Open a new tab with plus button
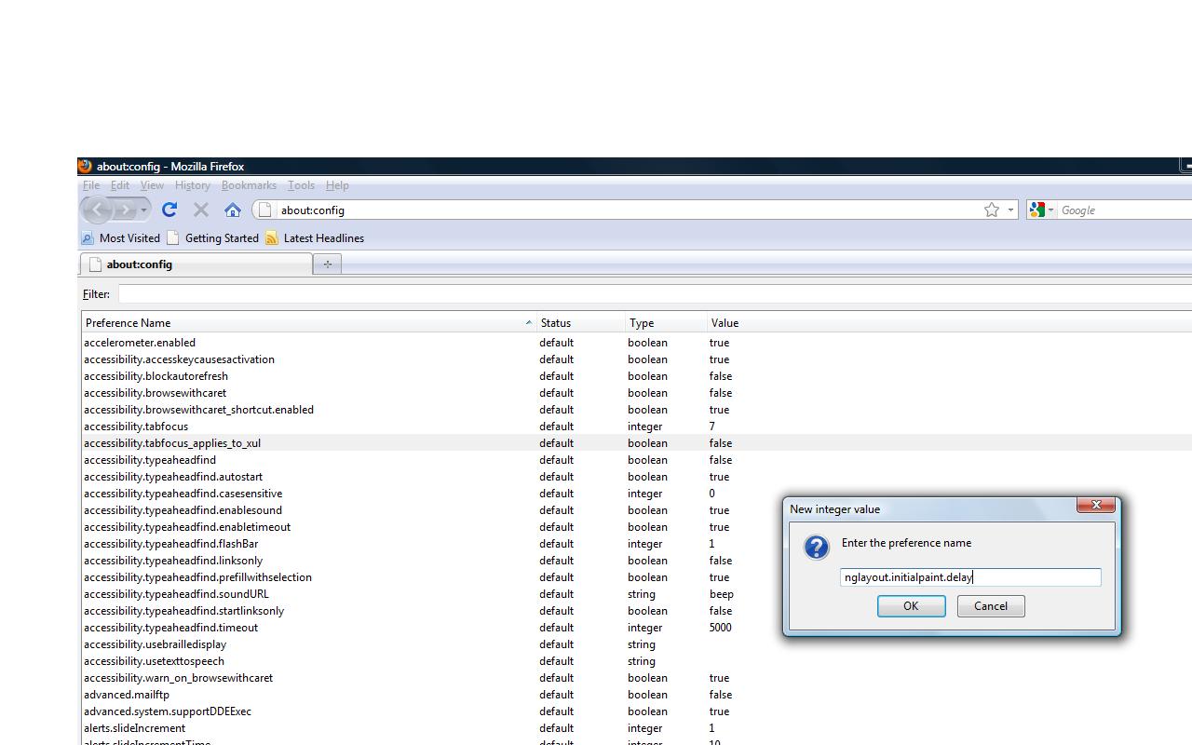The width and height of the screenshot is (1192, 745). [x=328, y=264]
